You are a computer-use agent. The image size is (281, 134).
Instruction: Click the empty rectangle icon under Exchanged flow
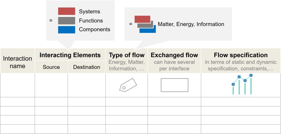click(174, 85)
